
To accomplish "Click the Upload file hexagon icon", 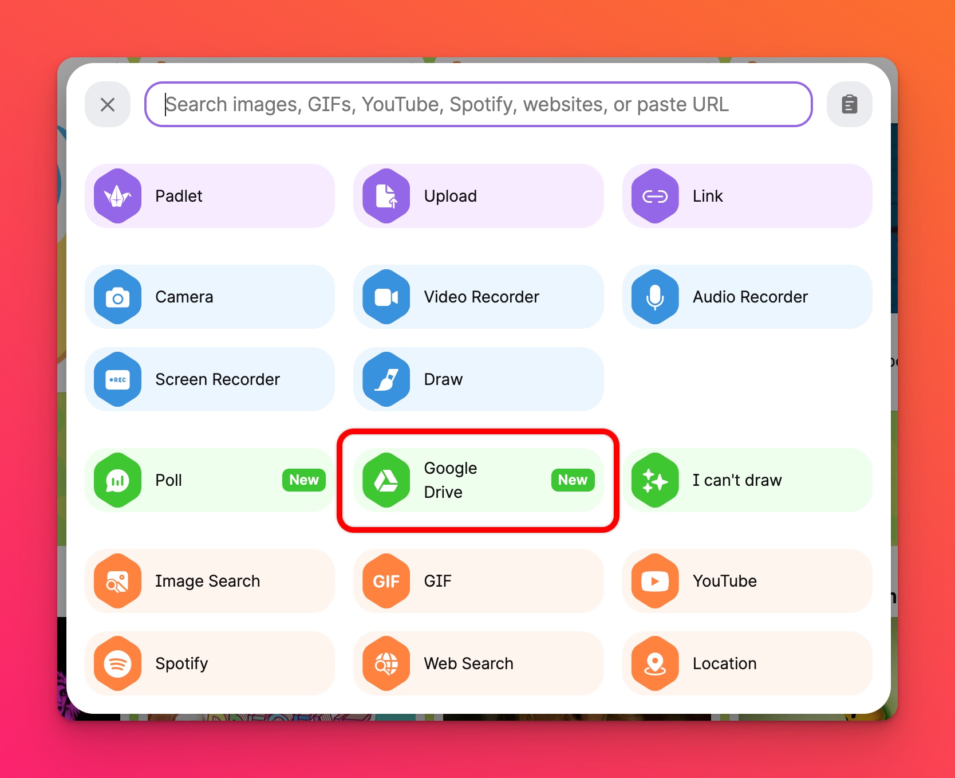I will [386, 196].
